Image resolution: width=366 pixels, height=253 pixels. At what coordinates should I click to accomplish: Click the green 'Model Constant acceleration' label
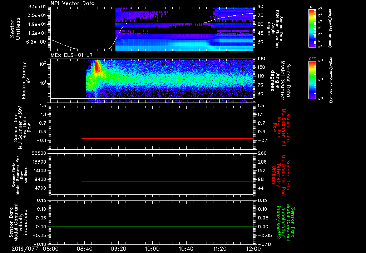pos(286,222)
